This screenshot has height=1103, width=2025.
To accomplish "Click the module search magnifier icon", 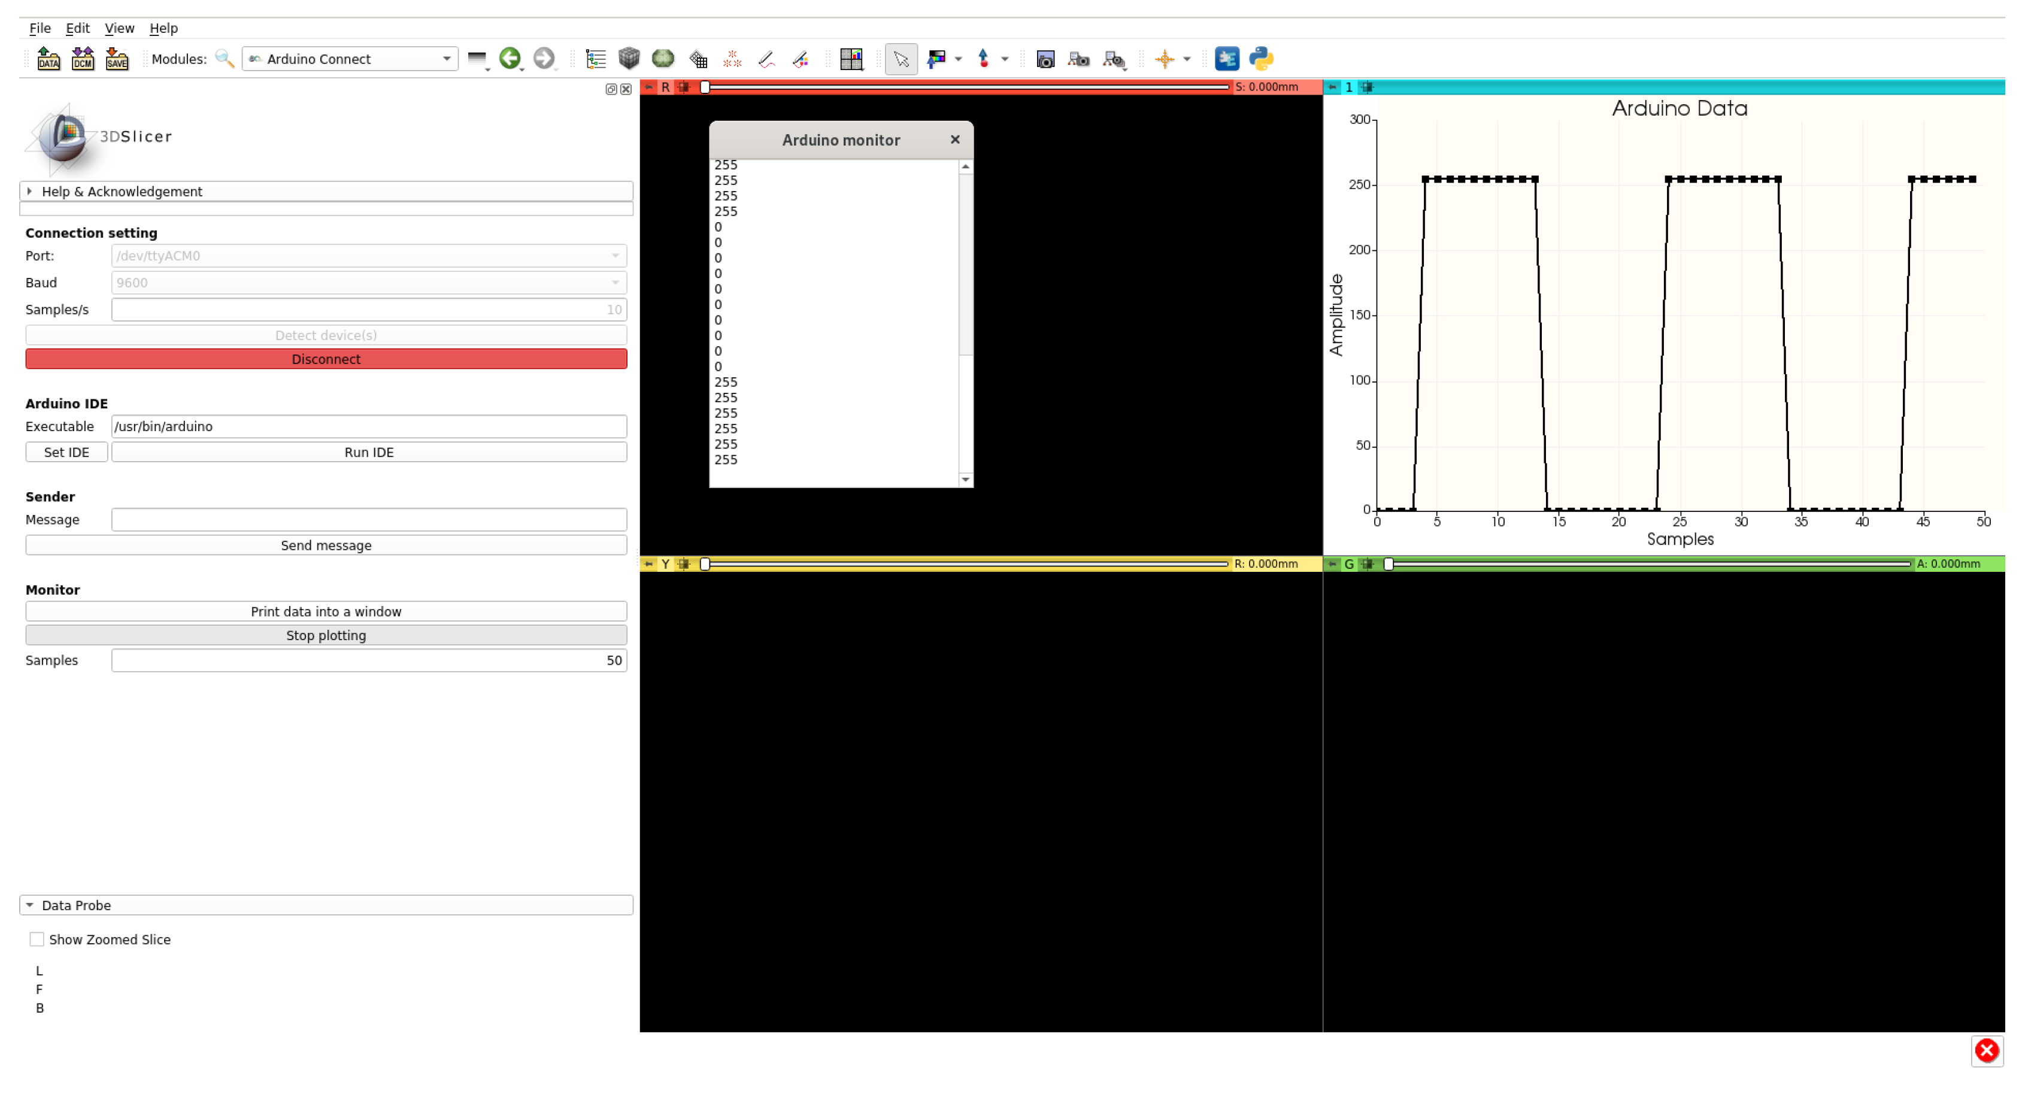I will 224,59.
